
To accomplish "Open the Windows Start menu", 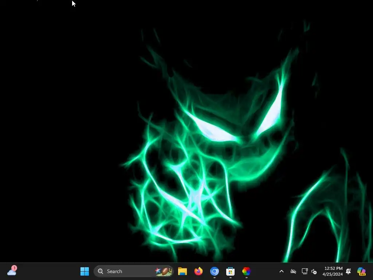I will point(85,271).
